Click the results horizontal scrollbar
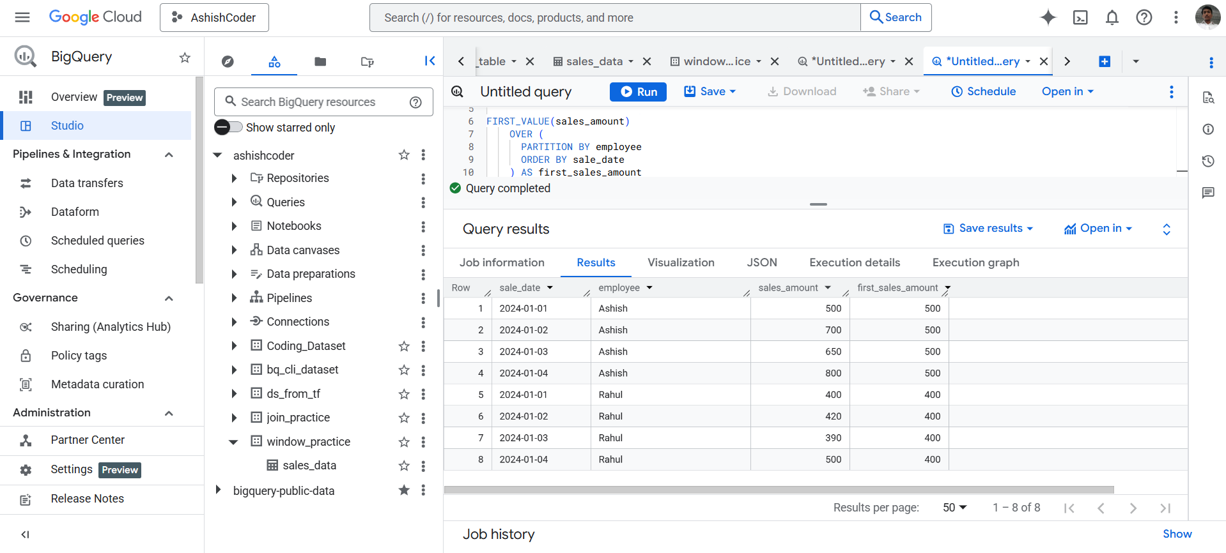1226x553 pixels. [779, 490]
